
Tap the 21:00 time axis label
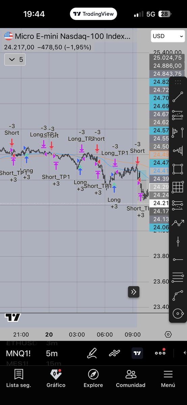point(21,334)
